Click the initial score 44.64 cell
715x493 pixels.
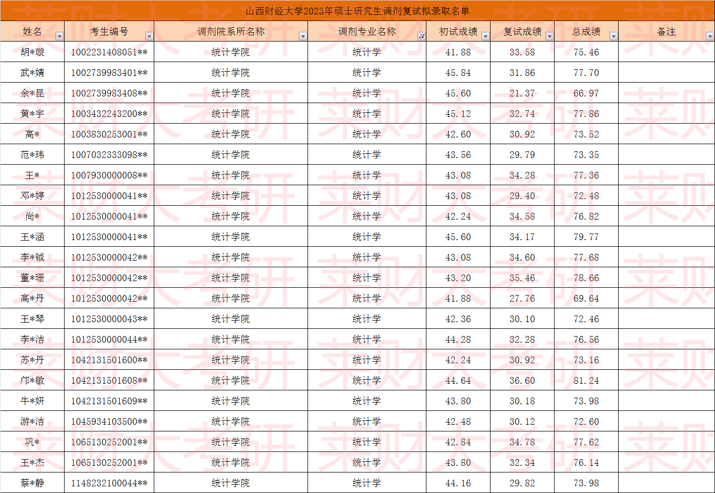458,381
